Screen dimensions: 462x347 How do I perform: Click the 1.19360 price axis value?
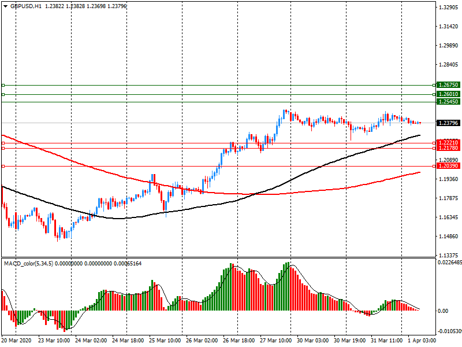(449, 179)
